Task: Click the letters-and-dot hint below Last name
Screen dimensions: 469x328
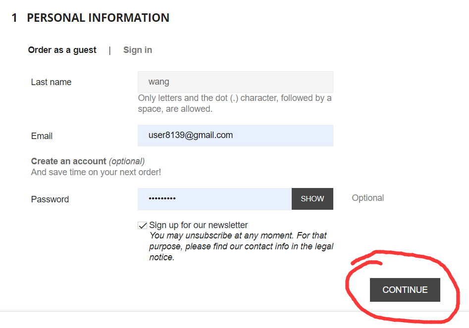Action: click(x=234, y=103)
